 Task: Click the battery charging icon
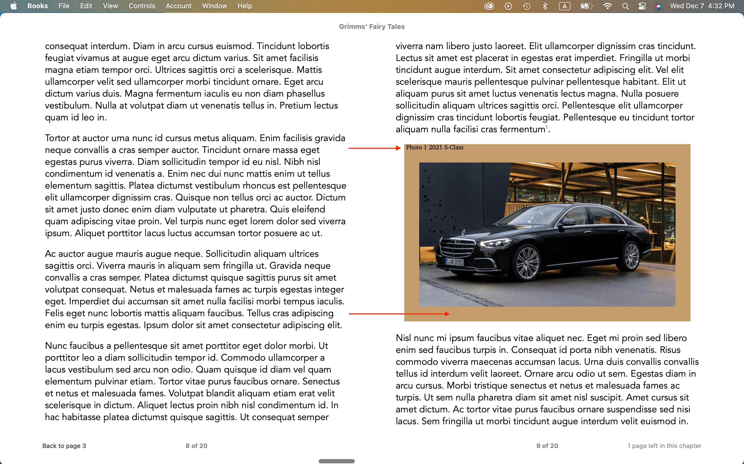586,6
